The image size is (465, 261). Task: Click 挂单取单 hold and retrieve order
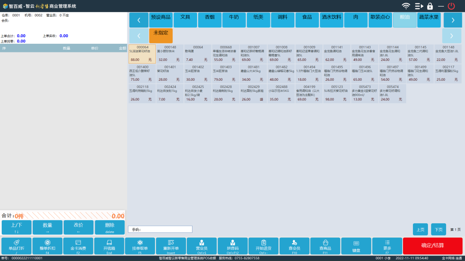click(x=140, y=243)
